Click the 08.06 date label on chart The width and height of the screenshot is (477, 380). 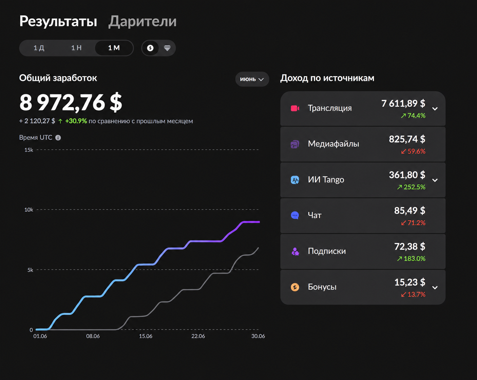(93, 336)
